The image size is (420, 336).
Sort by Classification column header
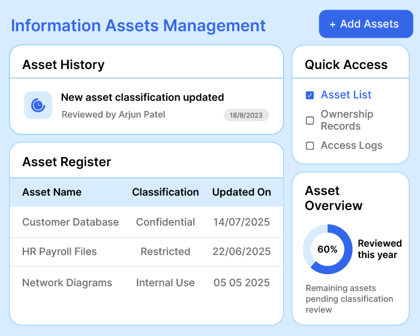[x=165, y=193]
